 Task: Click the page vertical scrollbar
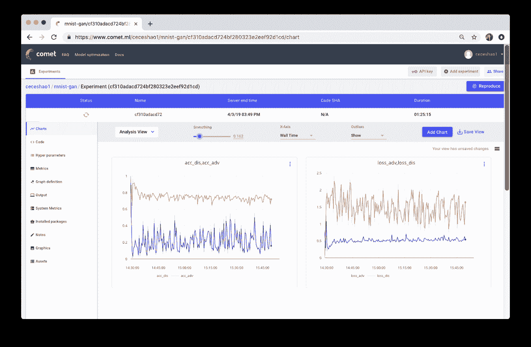coord(507,118)
